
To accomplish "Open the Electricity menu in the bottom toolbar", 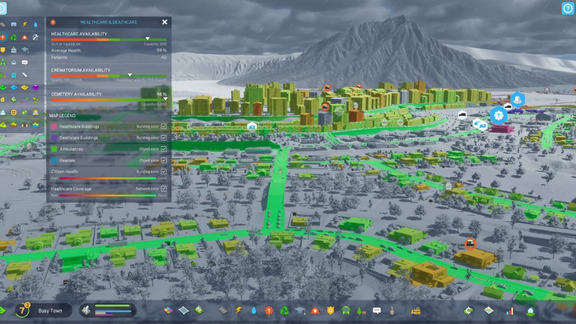I will click(x=238, y=310).
